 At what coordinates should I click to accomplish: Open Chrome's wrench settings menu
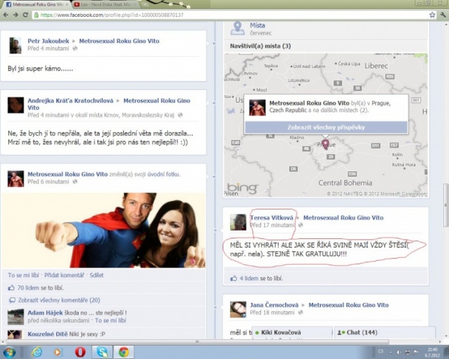443,14
